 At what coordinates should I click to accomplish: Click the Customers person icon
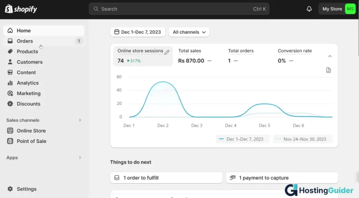coord(10,62)
